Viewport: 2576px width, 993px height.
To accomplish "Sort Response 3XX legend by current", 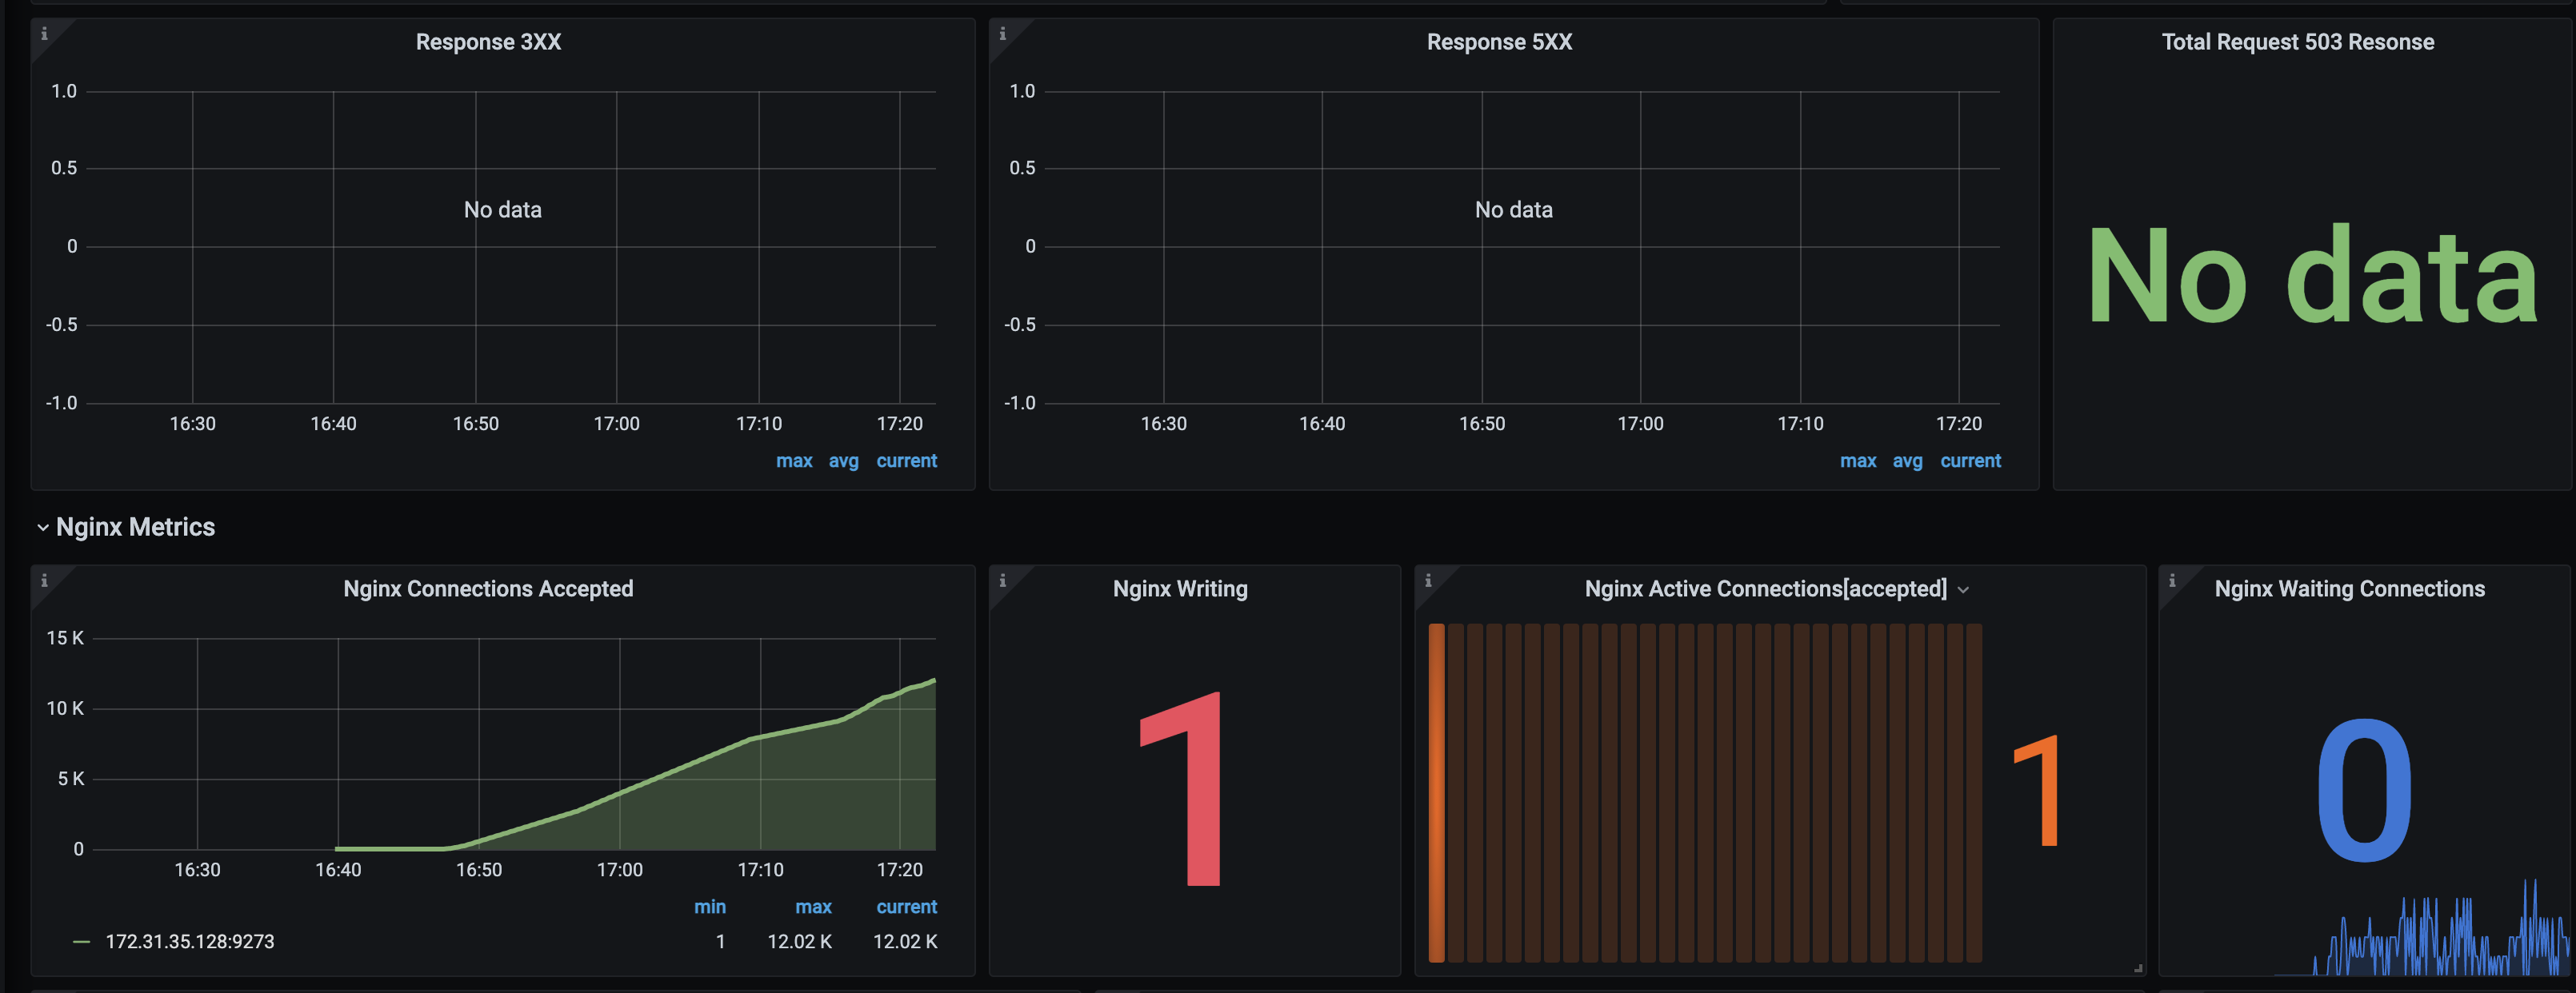I will 906,461.
